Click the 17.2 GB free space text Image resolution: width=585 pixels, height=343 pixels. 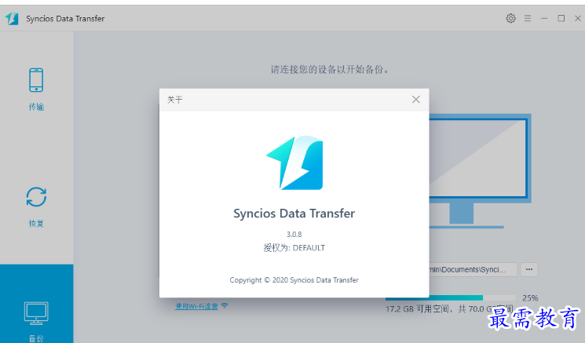click(x=450, y=309)
